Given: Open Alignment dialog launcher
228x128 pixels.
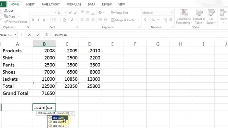Looking at the screenshot, I should [139, 27].
